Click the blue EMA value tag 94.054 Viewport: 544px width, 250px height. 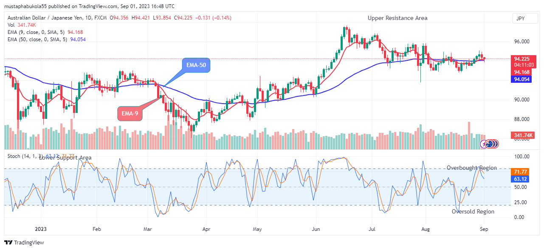[x=521, y=79]
